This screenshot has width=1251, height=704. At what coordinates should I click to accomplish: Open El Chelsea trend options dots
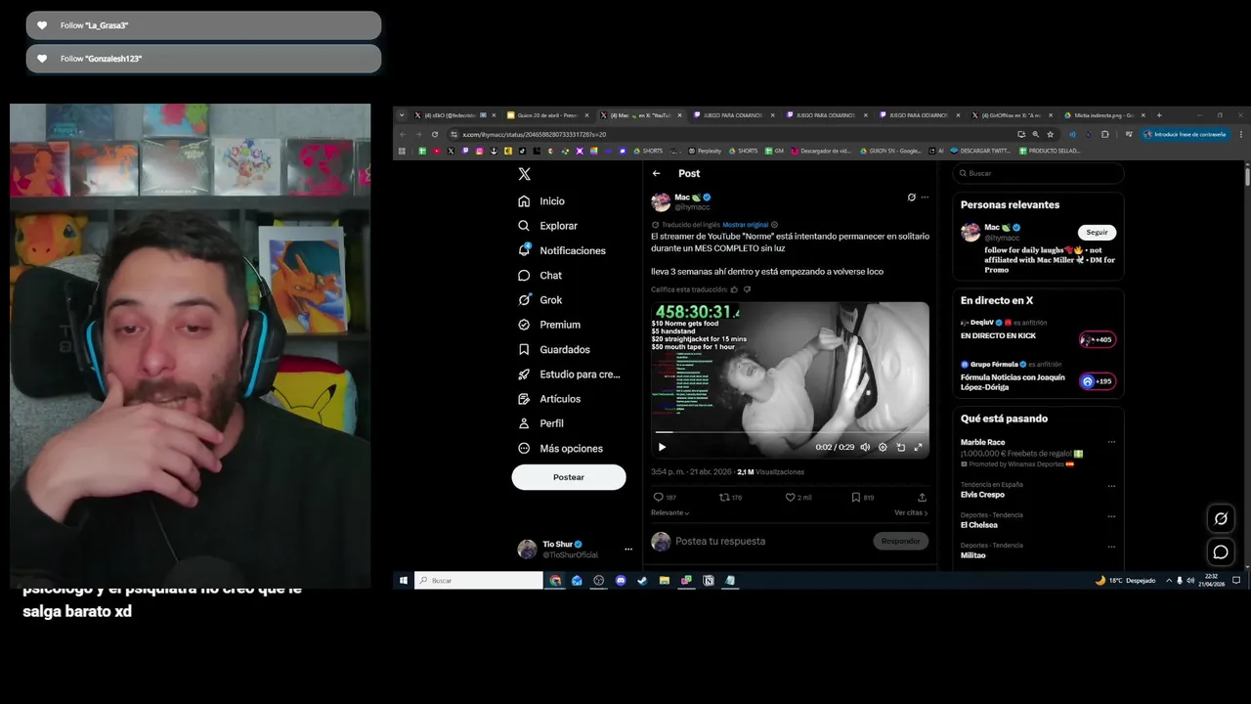tap(1111, 516)
